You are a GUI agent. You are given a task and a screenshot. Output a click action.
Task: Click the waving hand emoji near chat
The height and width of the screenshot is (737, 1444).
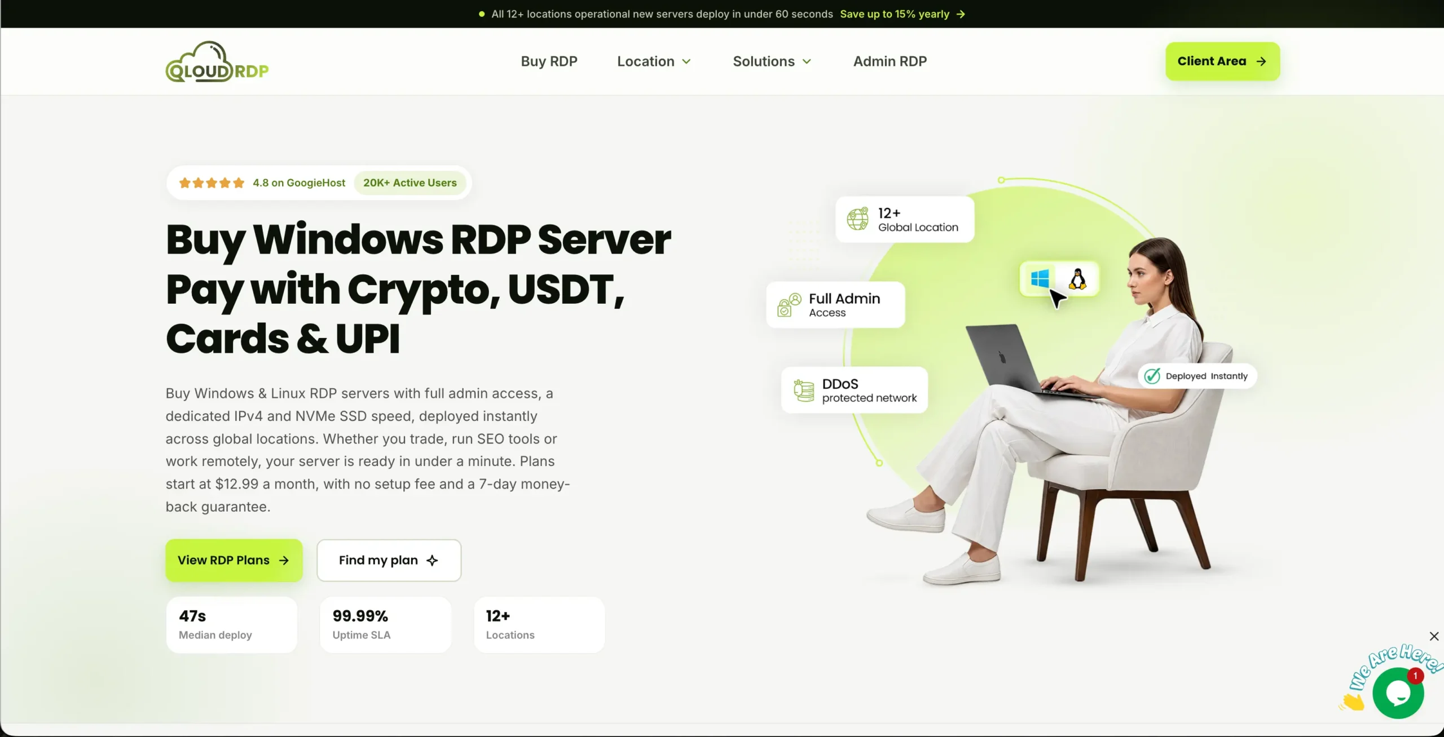[1352, 702]
